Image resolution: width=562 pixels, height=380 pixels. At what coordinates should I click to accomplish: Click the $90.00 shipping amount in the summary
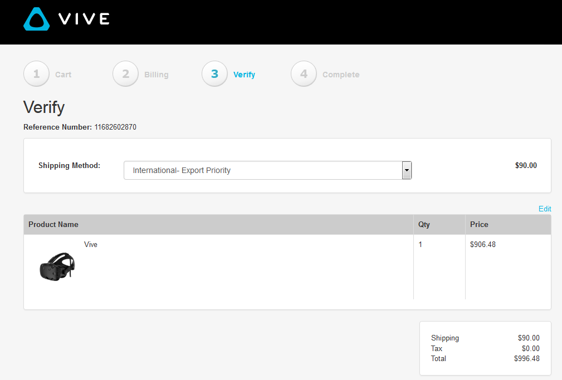(529, 338)
